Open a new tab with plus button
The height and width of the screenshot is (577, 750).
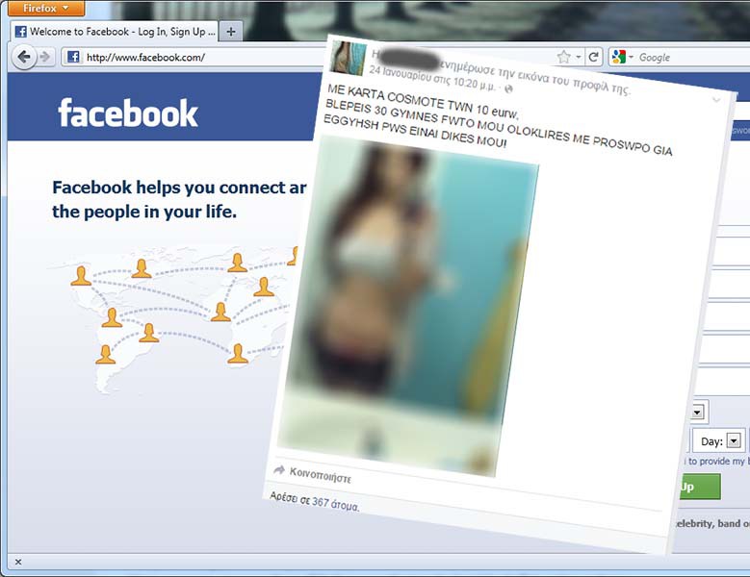click(x=230, y=32)
